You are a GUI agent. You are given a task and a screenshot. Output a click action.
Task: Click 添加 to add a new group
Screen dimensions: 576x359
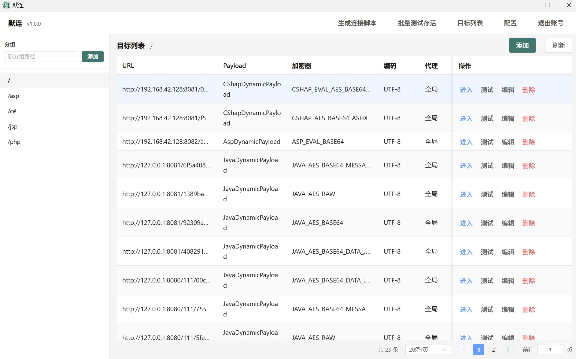pos(92,57)
